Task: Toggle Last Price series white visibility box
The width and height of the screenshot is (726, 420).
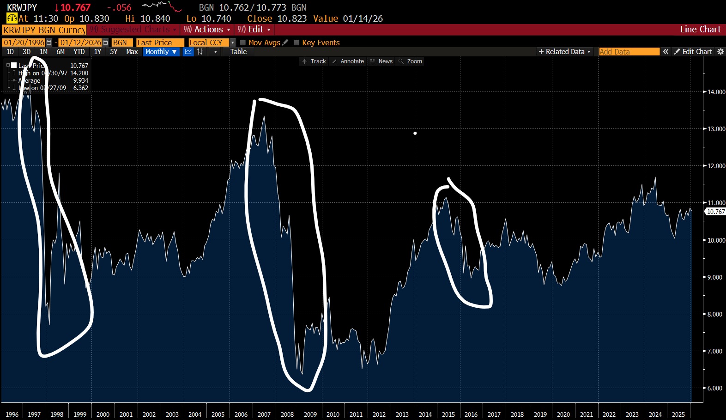Action: click(x=14, y=65)
